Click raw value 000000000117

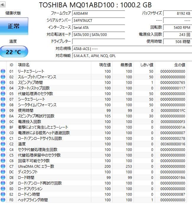(x=173, y=88)
